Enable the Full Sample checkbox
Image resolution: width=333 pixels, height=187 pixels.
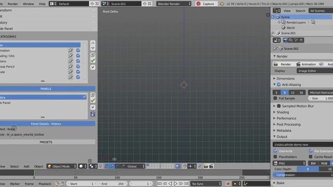click(275, 98)
